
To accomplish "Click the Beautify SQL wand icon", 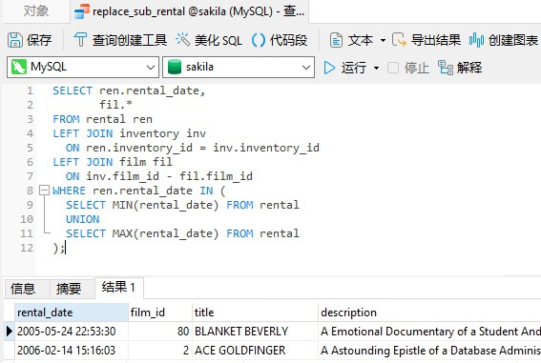I will coord(183,40).
